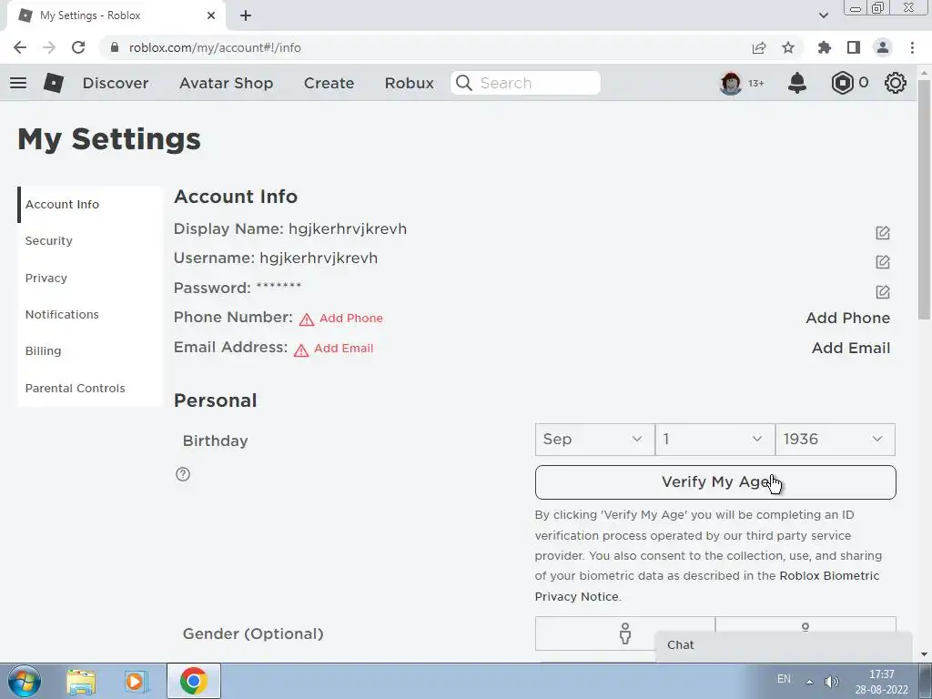Click the browser forward arrow
Screen dimensions: 932x699
point(49,47)
